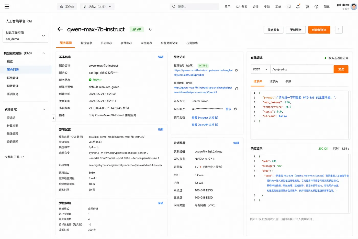The height and width of the screenshot is (239, 358).
Task: Open 费用 in top navigation
Action: 227,7
